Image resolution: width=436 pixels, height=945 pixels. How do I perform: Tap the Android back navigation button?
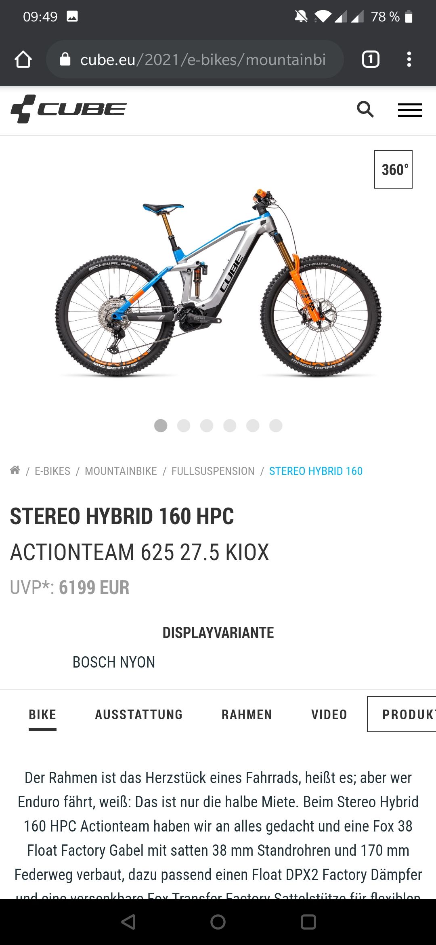pyautogui.click(x=128, y=922)
